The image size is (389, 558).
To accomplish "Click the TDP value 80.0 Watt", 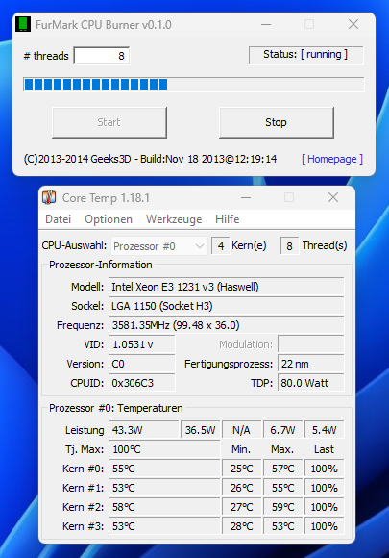I will click(x=311, y=383).
